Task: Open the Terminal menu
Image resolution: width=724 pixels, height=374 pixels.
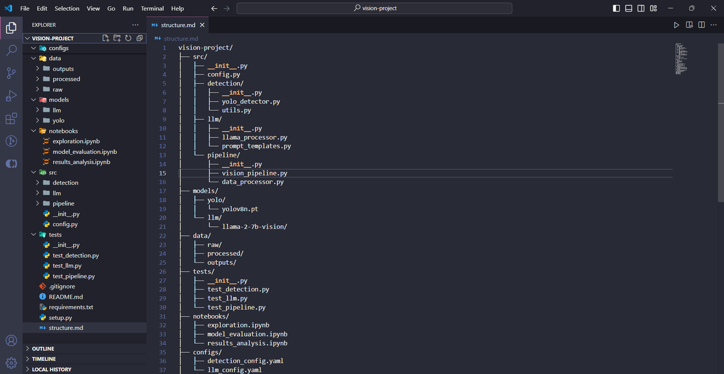Action: pyautogui.click(x=152, y=8)
